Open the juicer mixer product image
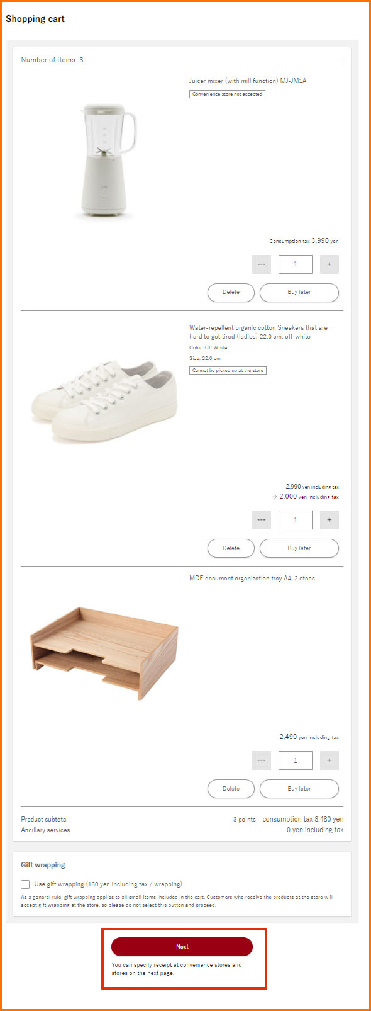The height and width of the screenshot is (1011, 371). point(108,161)
